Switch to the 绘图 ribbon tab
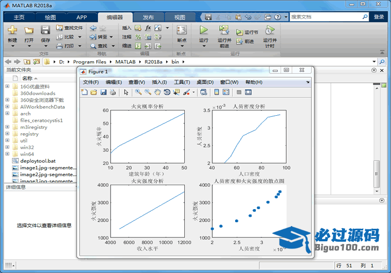Viewport: 391px width, 273px height. pyautogui.click(x=50, y=17)
